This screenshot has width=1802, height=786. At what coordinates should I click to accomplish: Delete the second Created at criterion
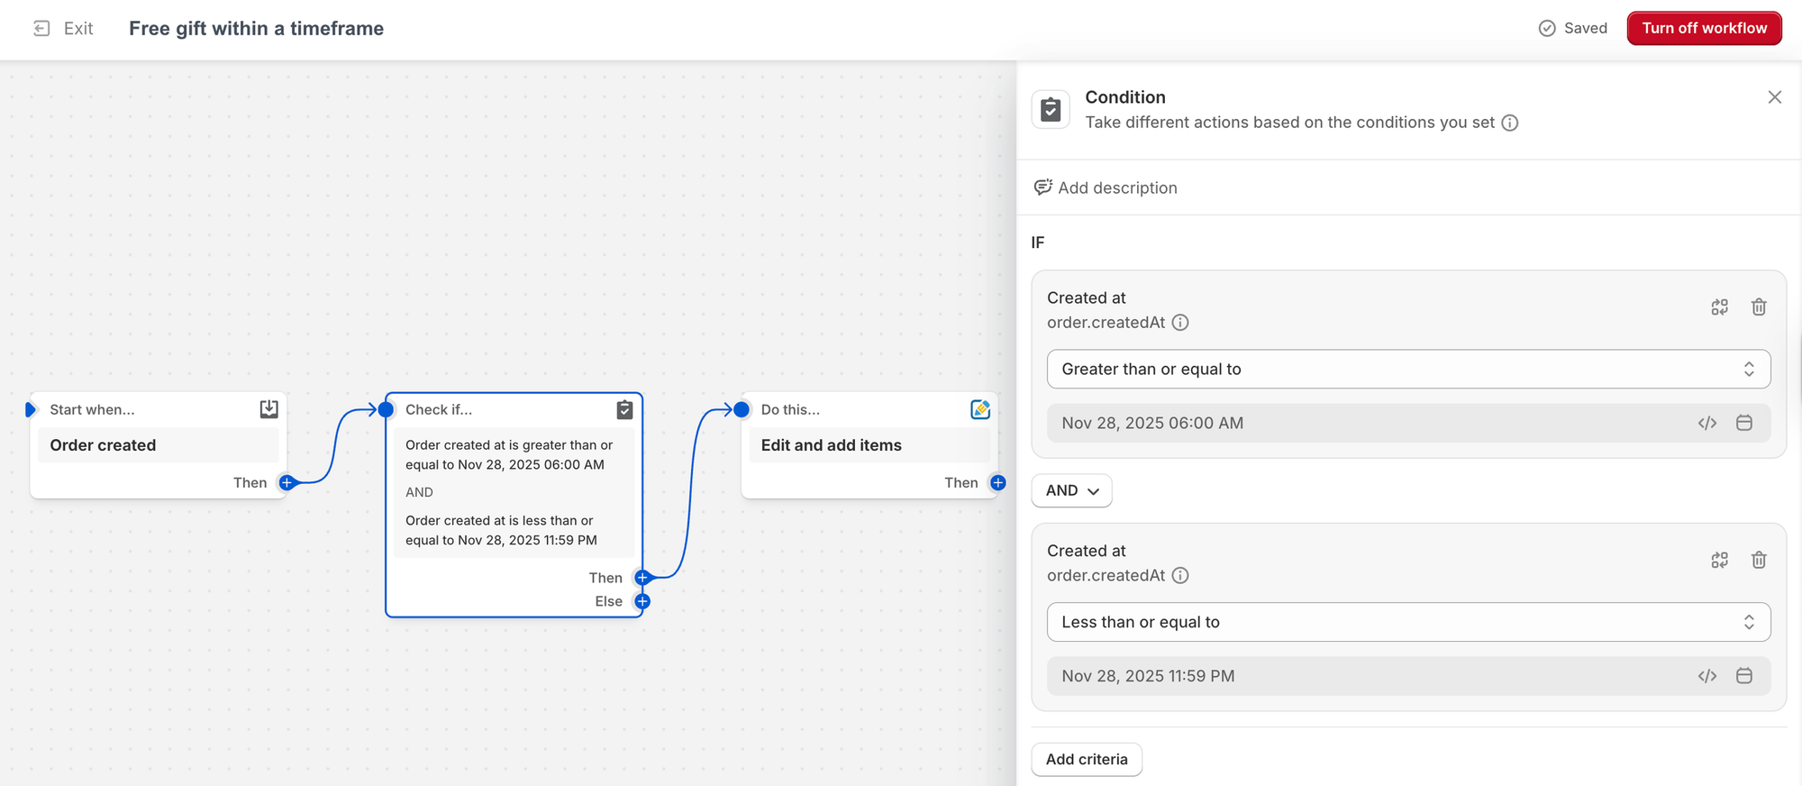tap(1758, 561)
